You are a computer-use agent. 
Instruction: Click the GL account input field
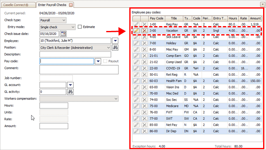tap(53, 85)
